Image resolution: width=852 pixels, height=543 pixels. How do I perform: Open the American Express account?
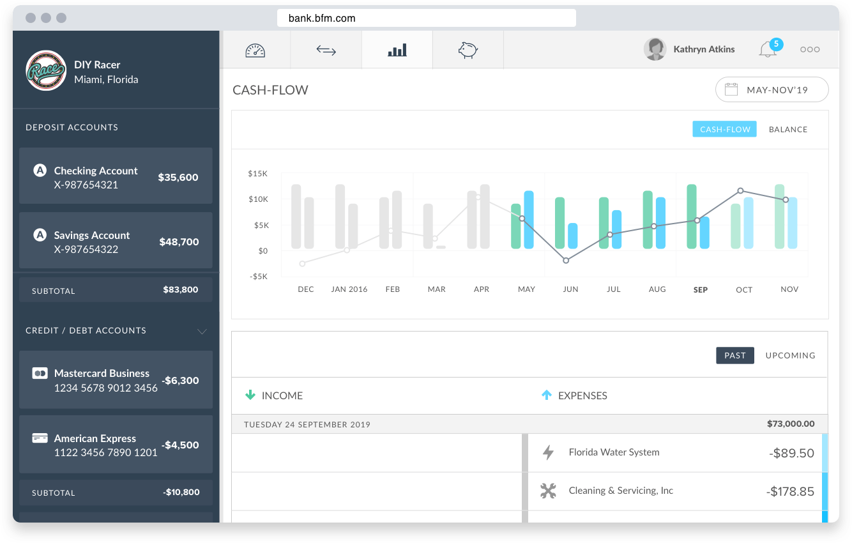click(116, 444)
